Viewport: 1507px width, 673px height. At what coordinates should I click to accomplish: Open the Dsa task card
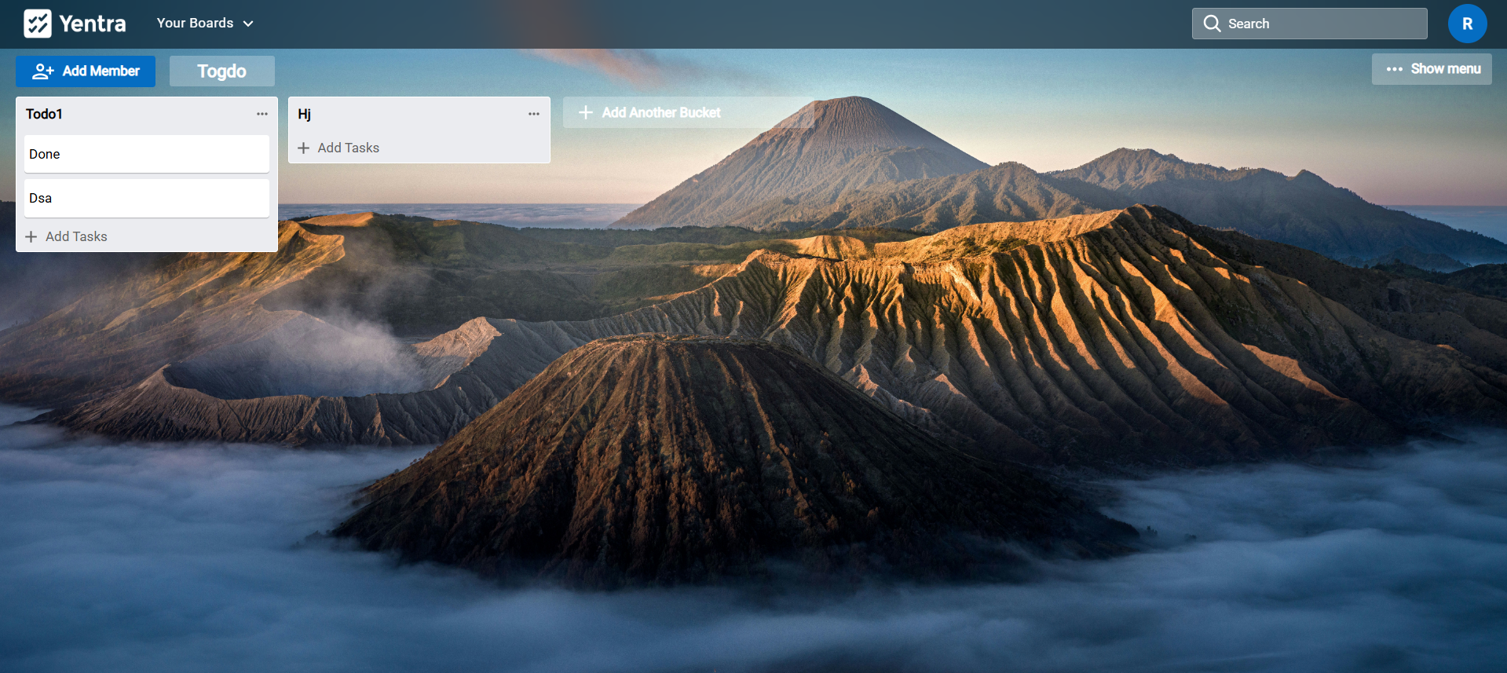(146, 198)
